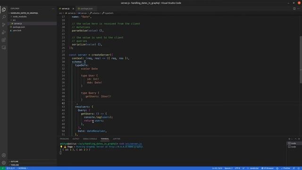Click the src/server.js link in terminal
302x170 pixels.
click(134, 144)
